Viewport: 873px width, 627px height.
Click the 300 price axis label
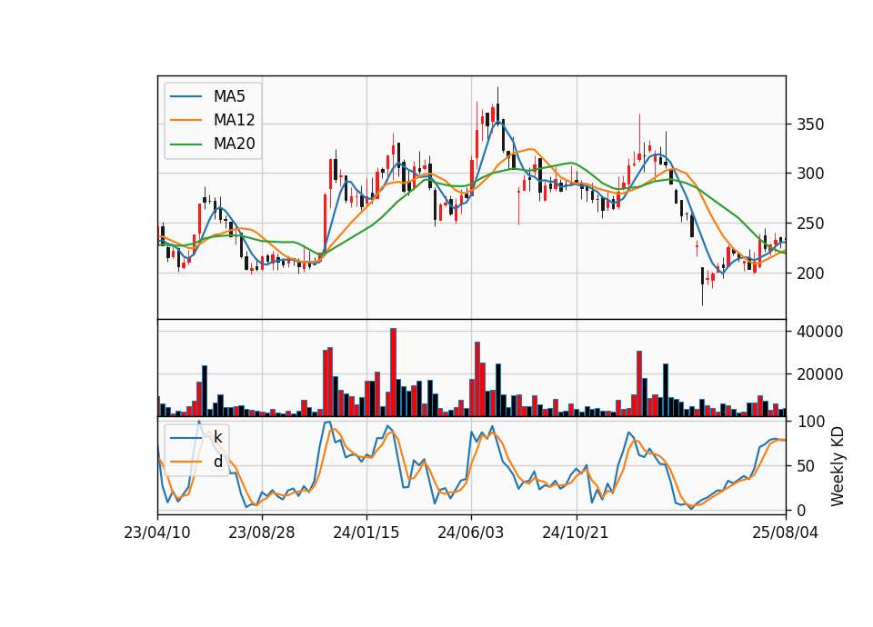810,174
